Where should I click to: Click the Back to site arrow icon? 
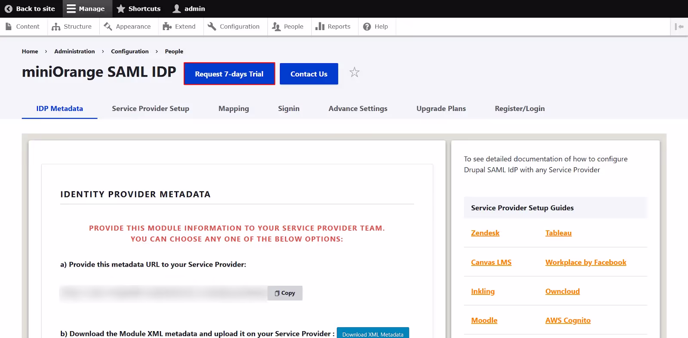9,9
